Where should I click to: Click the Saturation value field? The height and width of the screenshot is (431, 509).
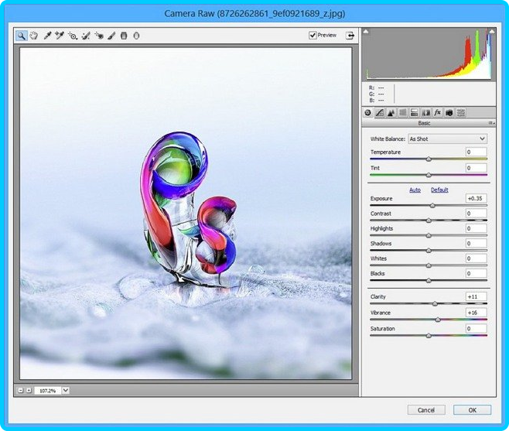point(477,328)
